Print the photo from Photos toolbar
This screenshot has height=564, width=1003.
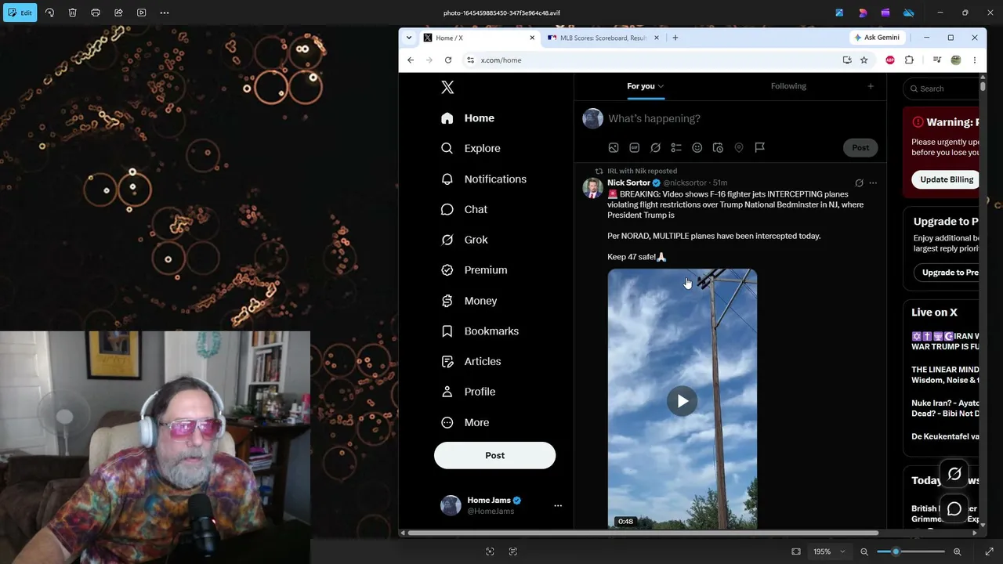click(x=96, y=13)
